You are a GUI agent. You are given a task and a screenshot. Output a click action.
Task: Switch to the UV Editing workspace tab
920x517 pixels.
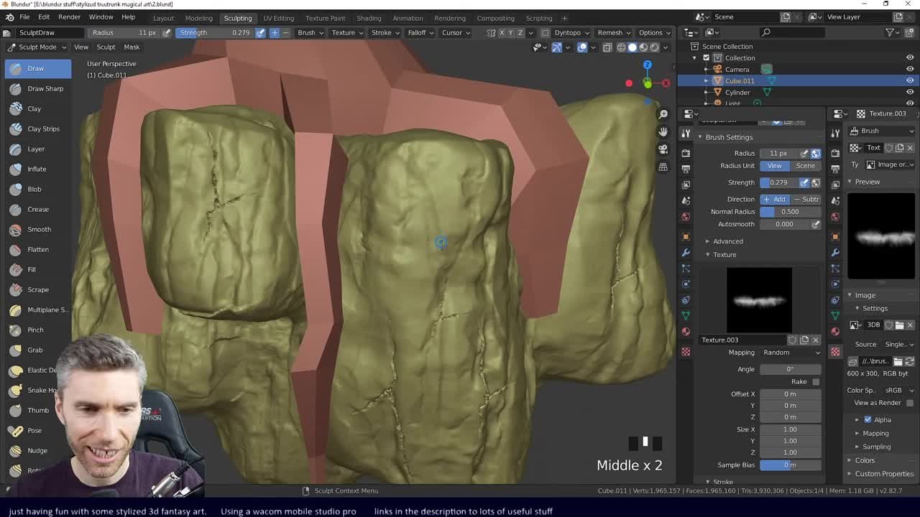pyautogui.click(x=278, y=18)
